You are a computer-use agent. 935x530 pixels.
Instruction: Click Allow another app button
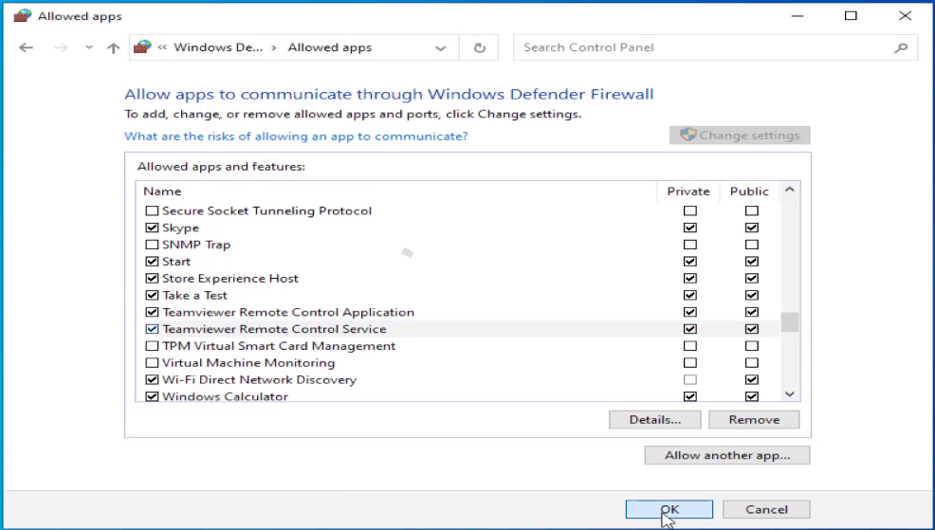point(727,455)
